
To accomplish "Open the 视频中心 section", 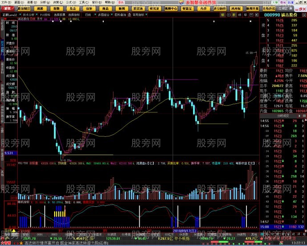I will [x=171, y=8].
